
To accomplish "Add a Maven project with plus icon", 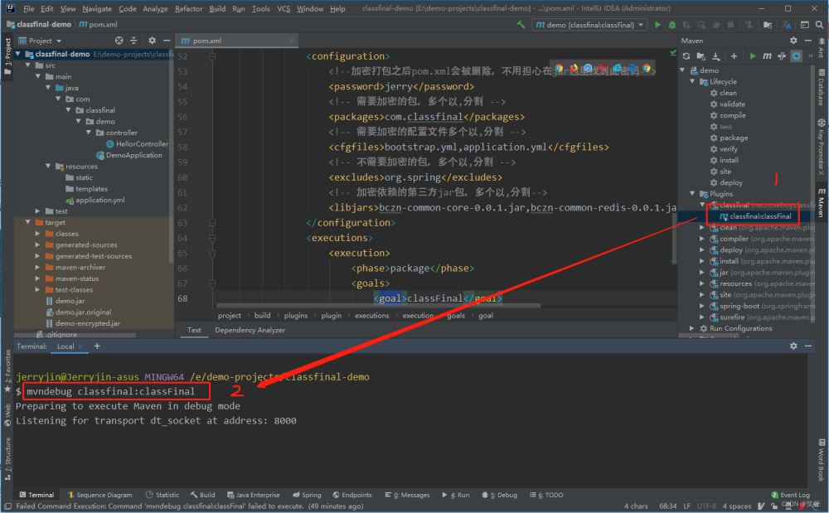I will coord(734,56).
